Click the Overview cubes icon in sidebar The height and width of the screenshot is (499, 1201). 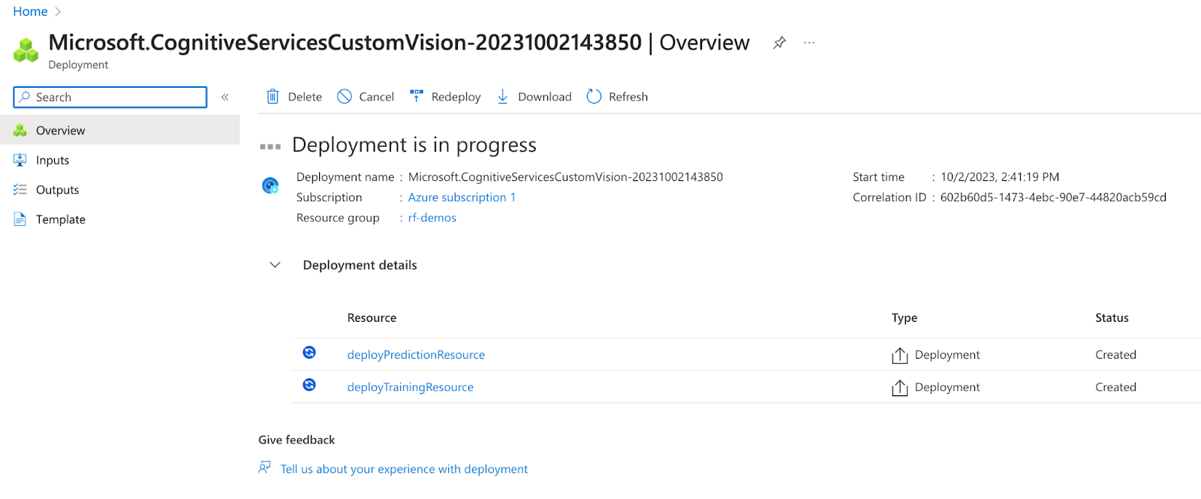[x=20, y=130]
